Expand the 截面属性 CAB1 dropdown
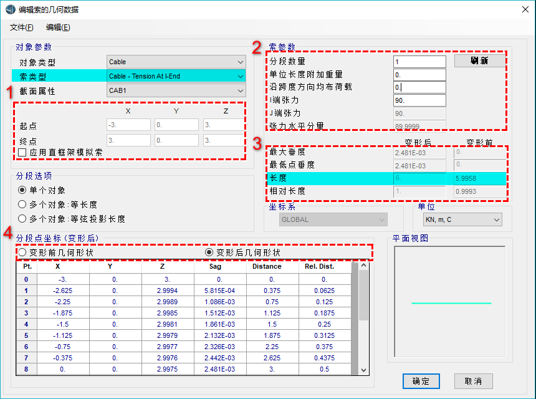The image size is (536, 399). [176, 91]
